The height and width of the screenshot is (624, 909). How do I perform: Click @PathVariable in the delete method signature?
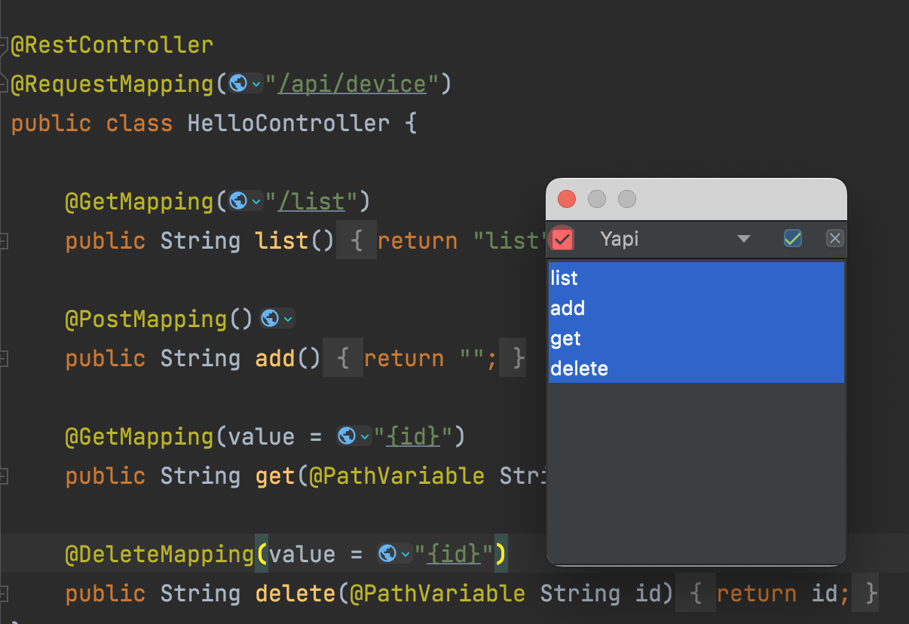438,593
